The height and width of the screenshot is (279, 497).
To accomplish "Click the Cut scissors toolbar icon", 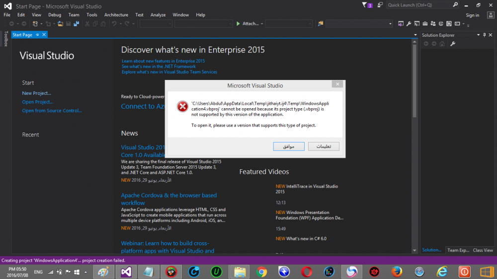I will (x=87, y=24).
